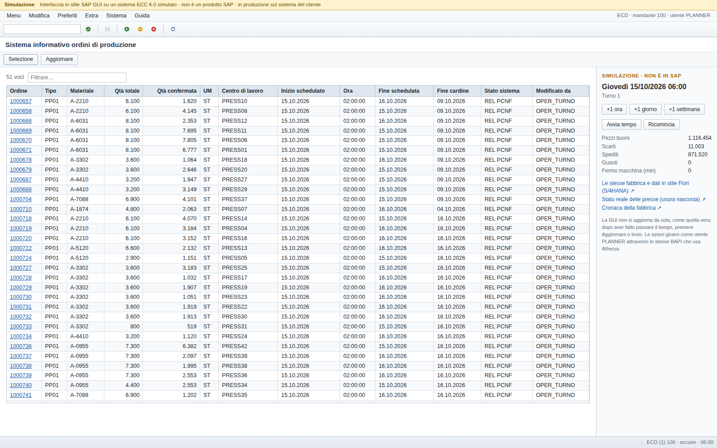Screen dimensions: 717x448
Task: Advance time with +1 ora
Action: click(x=614, y=109)
